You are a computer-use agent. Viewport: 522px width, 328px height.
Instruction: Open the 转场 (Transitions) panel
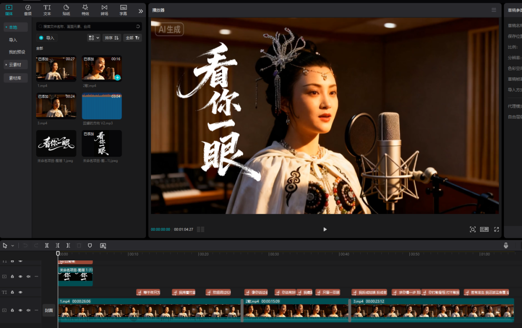click(x=104, y=10)
